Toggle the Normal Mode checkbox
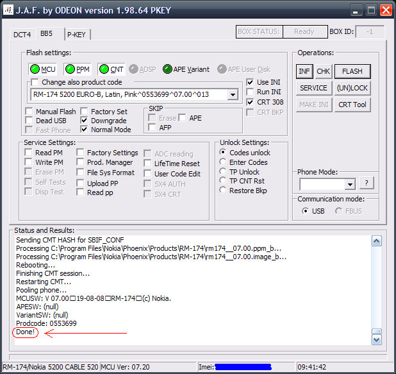Screen dimensions: 396x374 84,130
